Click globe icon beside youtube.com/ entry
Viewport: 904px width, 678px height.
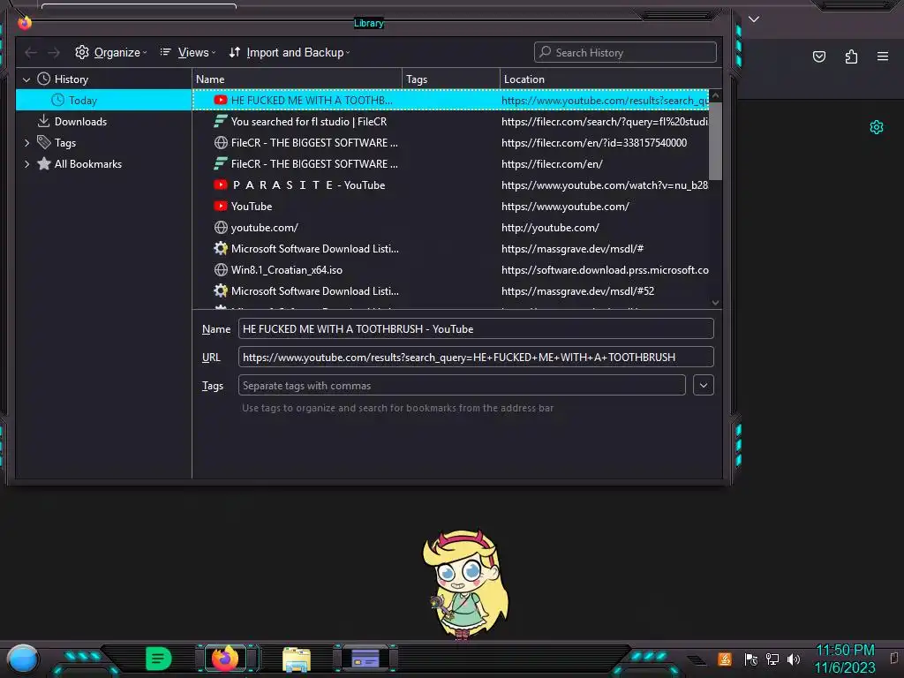tap(220, 228)
